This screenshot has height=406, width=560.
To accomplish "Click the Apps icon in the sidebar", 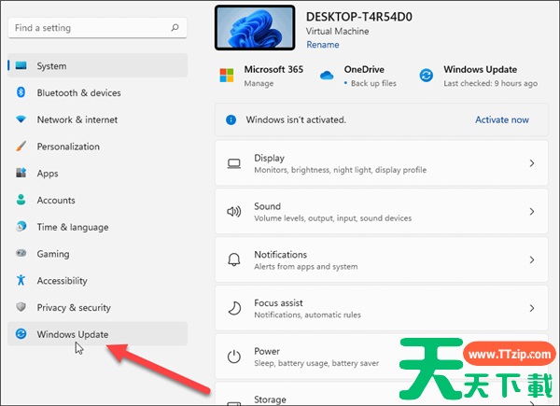I will coord(21,173).
